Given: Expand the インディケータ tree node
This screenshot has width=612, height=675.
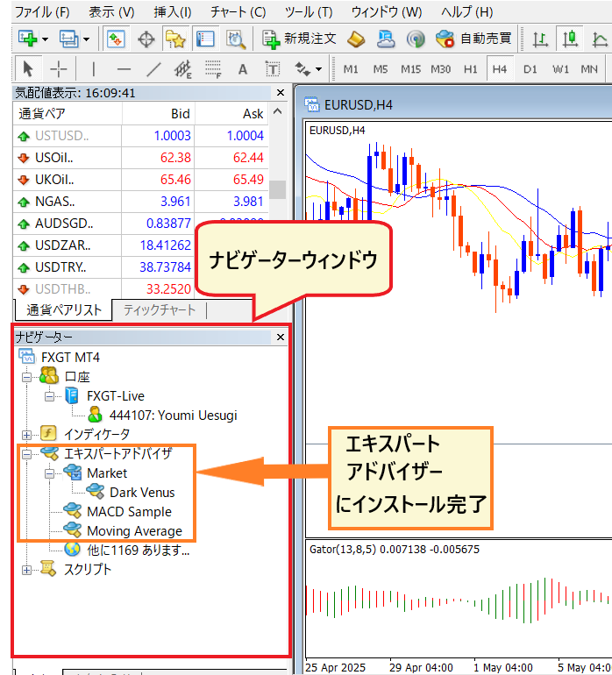Looking at the screenshot, I should [26, 435].
